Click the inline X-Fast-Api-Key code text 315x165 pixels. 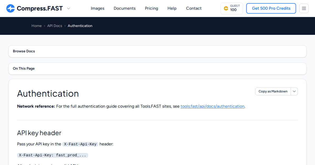(80, 144)
